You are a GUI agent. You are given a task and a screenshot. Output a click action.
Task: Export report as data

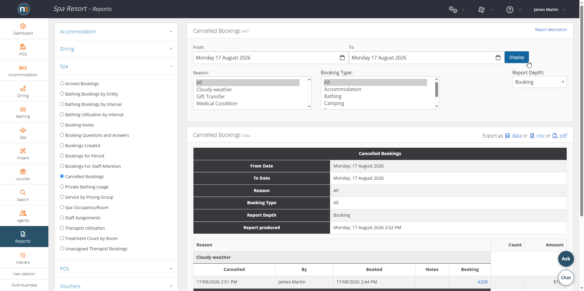pos(513,136)
